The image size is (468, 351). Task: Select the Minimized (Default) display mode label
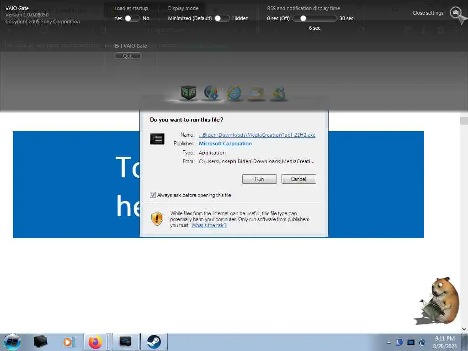[190, 18]
